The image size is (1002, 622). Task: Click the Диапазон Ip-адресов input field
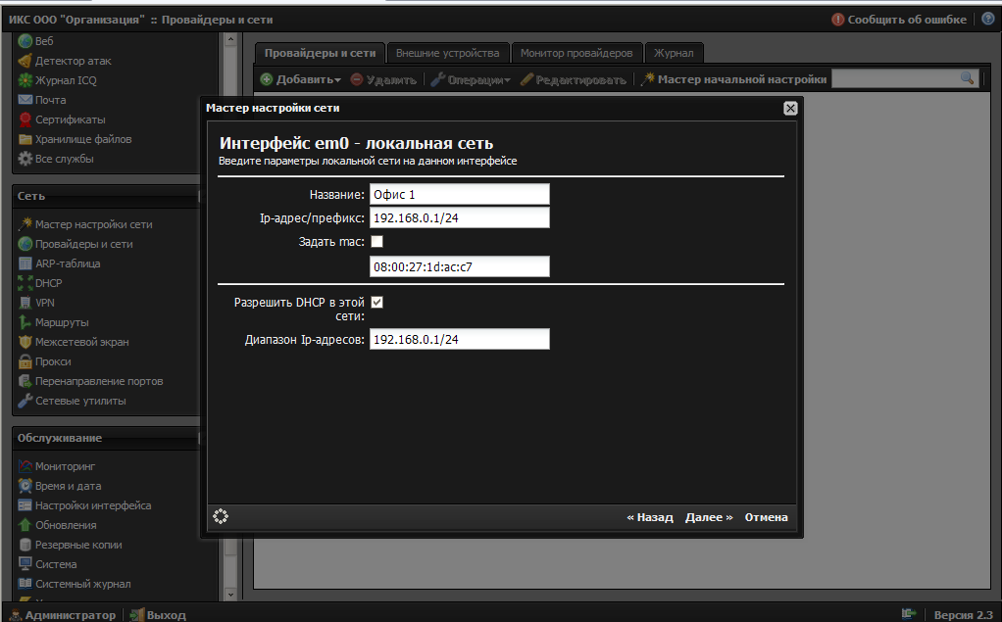click(460, 339)
